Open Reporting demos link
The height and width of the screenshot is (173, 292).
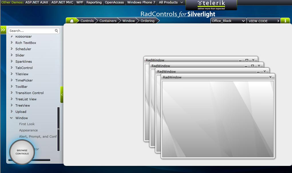[x=94, y=2]
